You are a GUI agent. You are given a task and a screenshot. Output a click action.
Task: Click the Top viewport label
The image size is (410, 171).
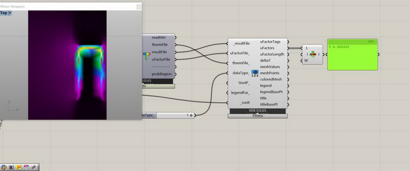click(4, 13)
